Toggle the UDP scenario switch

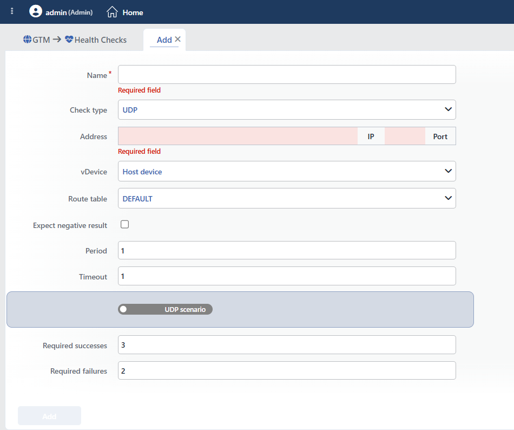pos(165,309)
